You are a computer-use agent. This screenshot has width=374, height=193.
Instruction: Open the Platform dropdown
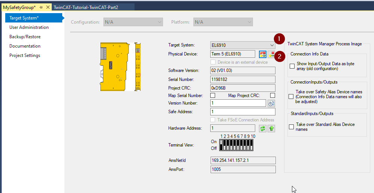223,22
